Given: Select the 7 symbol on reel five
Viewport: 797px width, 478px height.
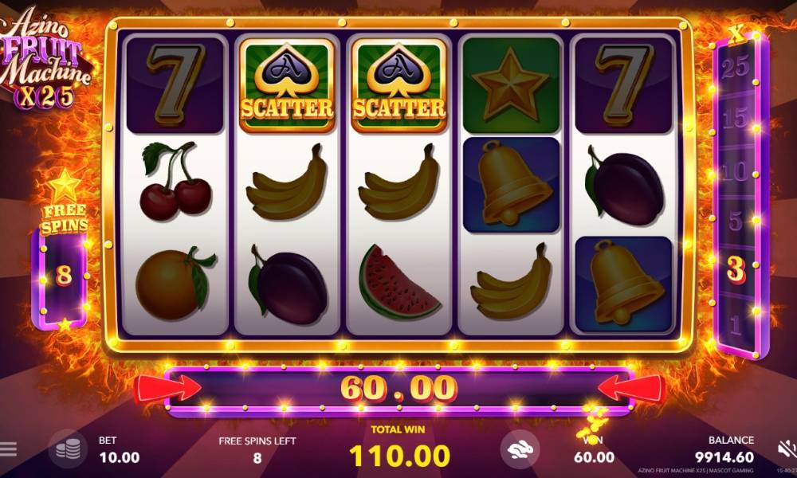Looking at the screenshot, I should [x=623, y=85].
